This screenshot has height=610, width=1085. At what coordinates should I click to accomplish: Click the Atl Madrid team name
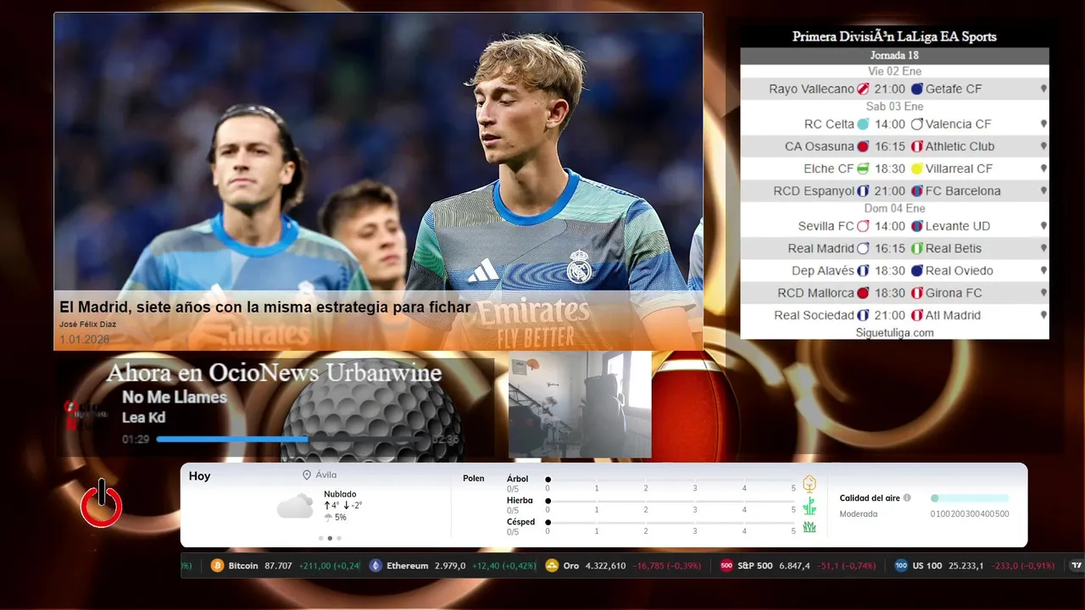pos(953,315)
